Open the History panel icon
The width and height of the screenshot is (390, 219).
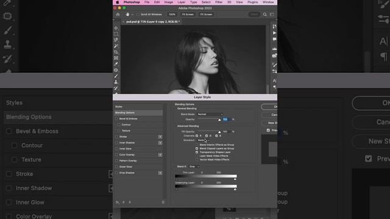274,26
